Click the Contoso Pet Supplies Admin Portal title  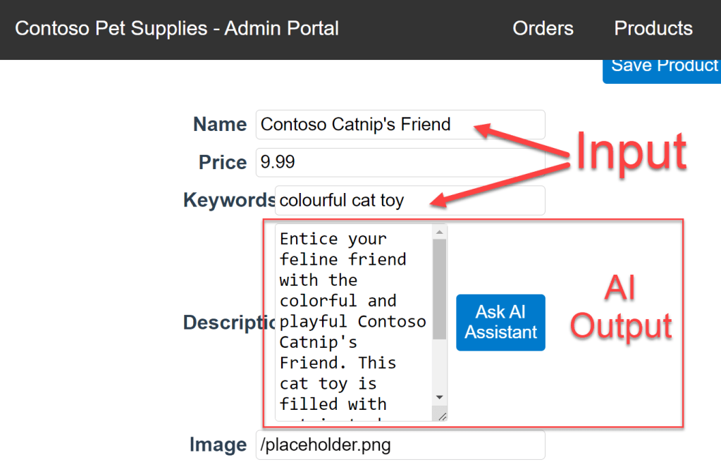click(x=177, y=29)
